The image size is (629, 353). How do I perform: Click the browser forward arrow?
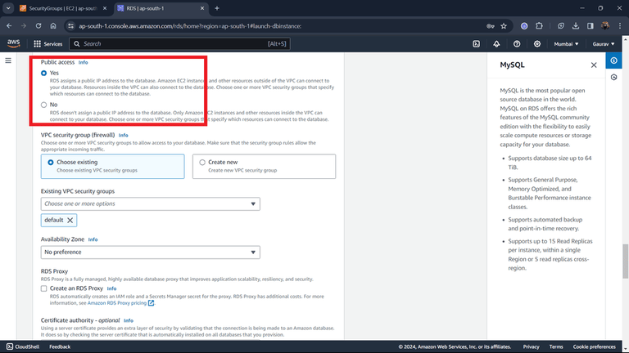click(x=24, y=26)
